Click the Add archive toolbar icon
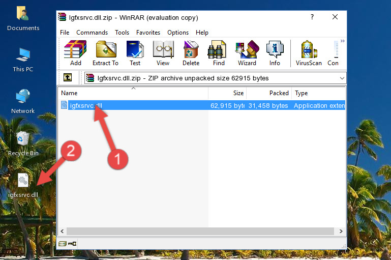The image size is (391, 260). pyautogui.click(x=75, y=53)
